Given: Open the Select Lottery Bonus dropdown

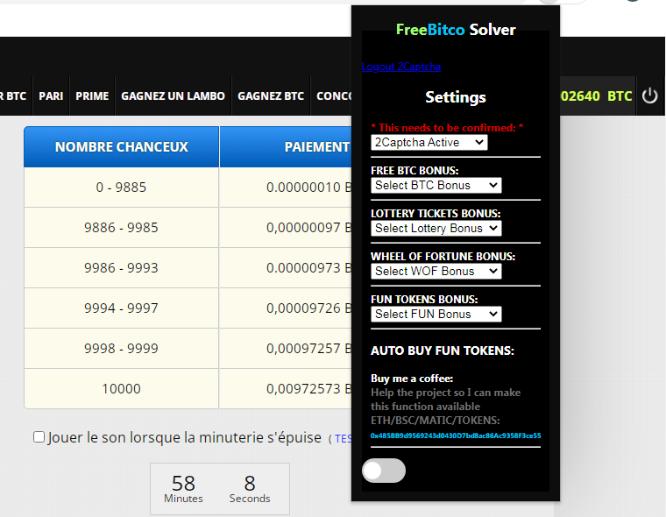Looking at the screenshot, I should coord(436,228).
